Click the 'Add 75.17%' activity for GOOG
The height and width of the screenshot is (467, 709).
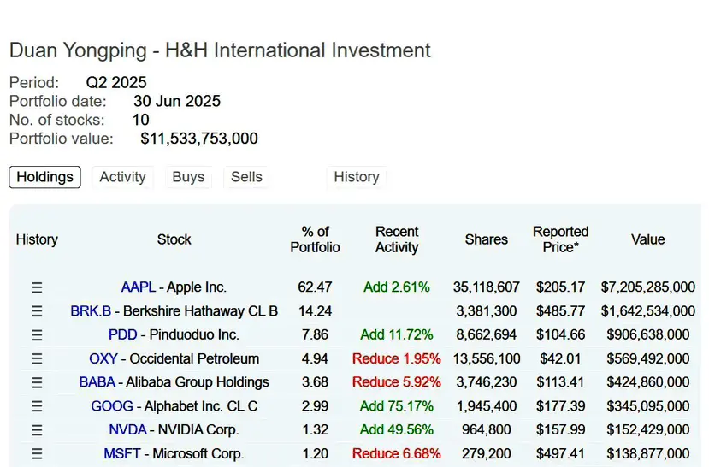tap(397, 406)
